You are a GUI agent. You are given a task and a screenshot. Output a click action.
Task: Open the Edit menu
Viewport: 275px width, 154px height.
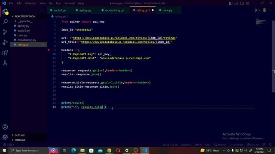[x=19, y=3]
